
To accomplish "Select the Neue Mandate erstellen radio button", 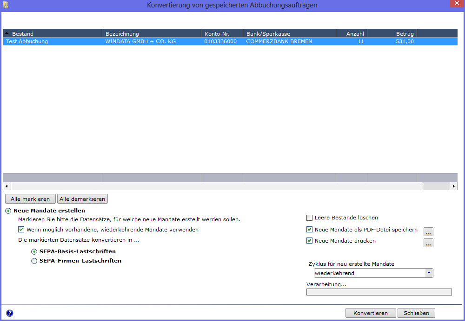I will pyautogui.click(x=8, y=211).
